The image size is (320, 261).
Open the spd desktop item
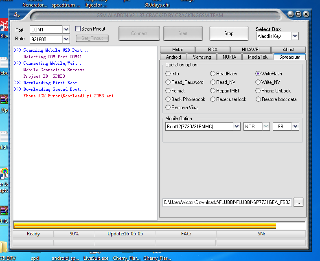click(x=35, y=258)
